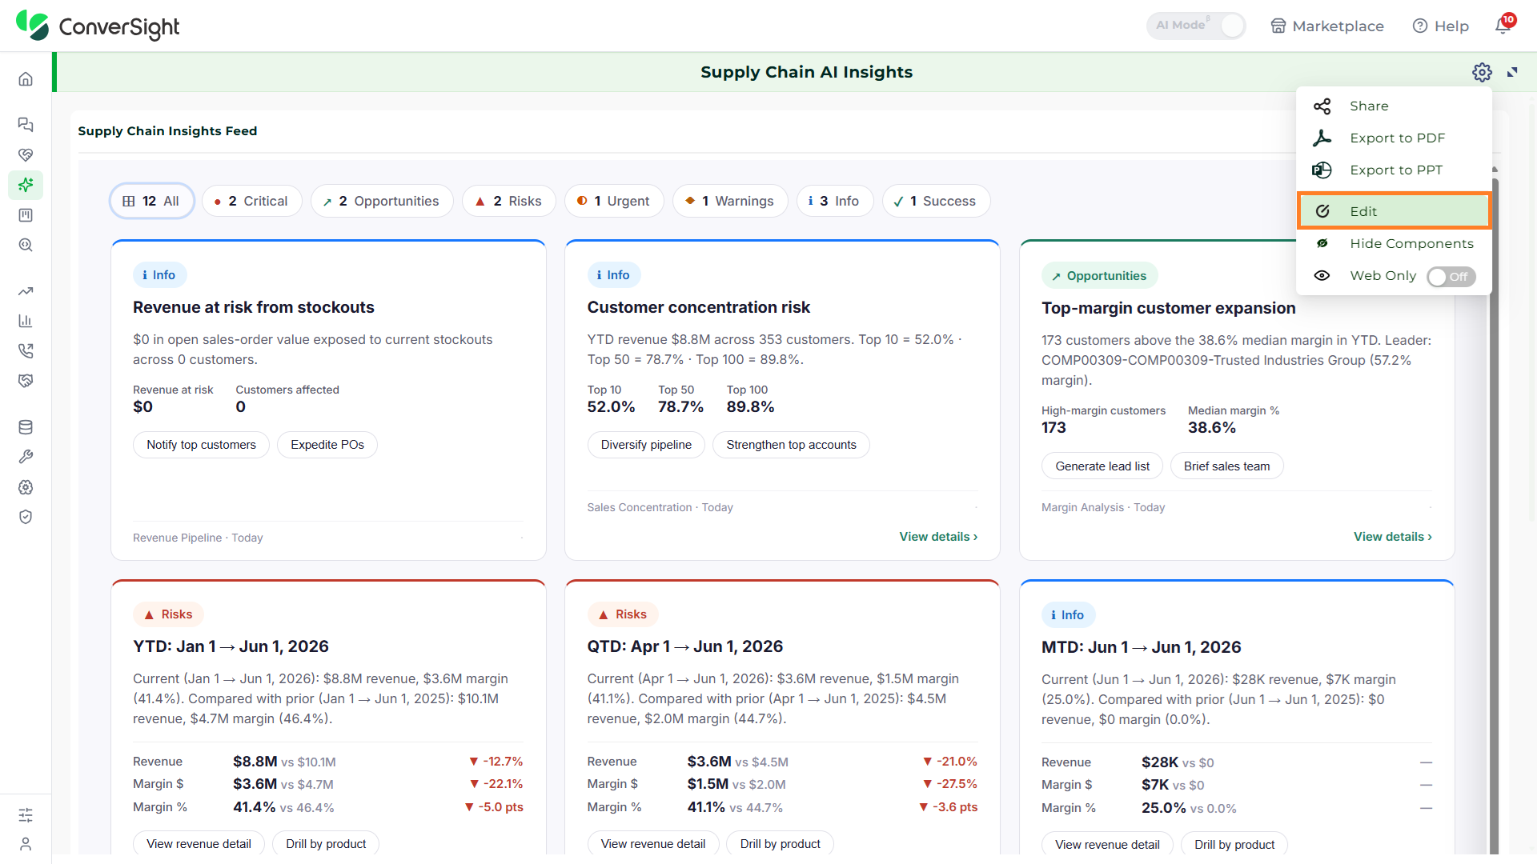
Task: Filter by 2 Risks chip
Action: (x=509, y=201)
